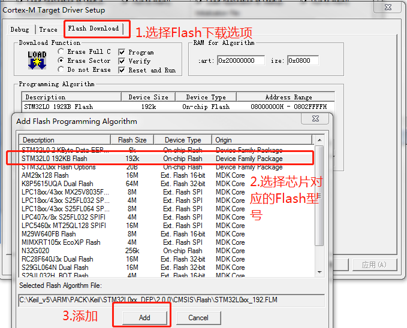Select RC28F640J3x Dual Flash entry

point(166,259)
